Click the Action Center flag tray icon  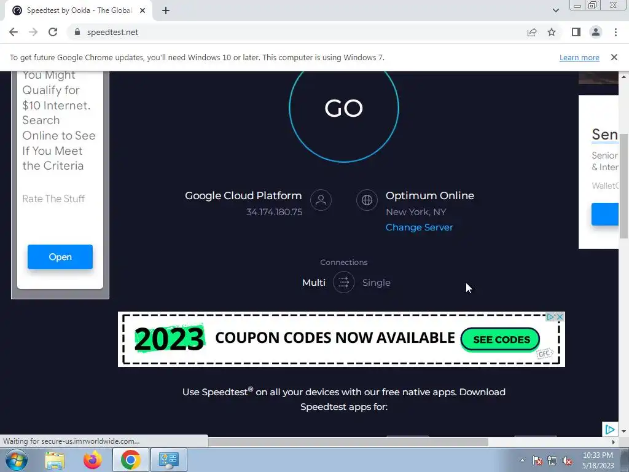(537, 460)
